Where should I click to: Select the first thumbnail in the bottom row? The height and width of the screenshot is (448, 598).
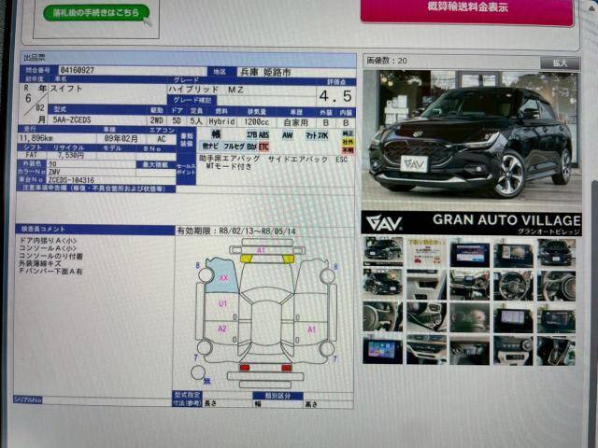click(383, 350)
